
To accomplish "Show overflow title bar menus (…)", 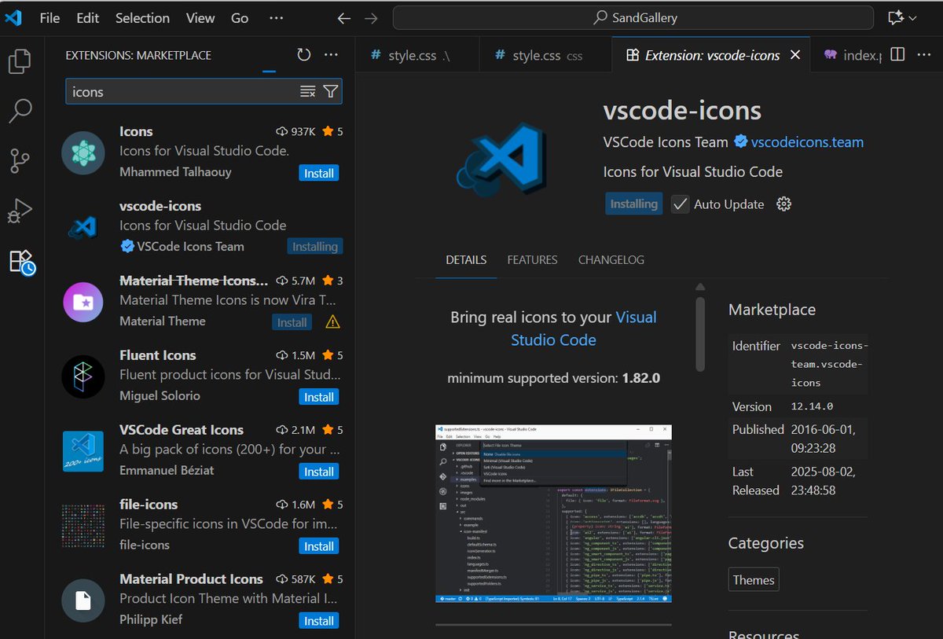I will coord(276,18).
